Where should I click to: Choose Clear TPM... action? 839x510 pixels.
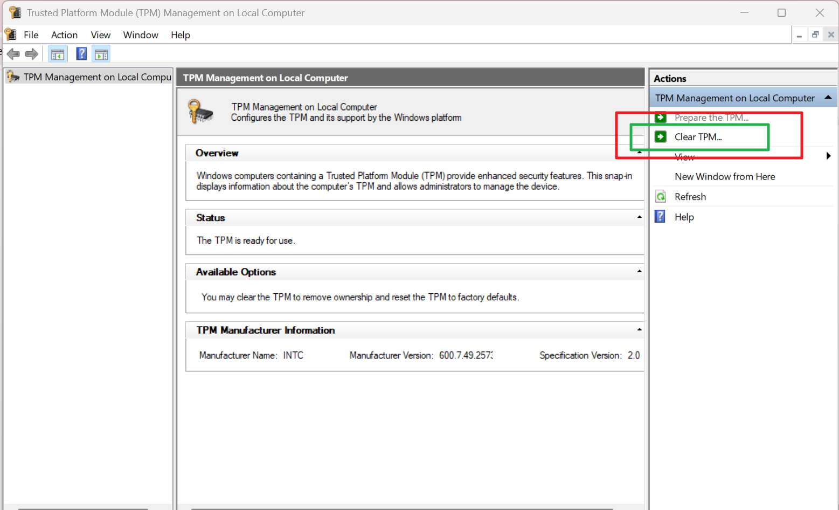(x=698, y=137)
